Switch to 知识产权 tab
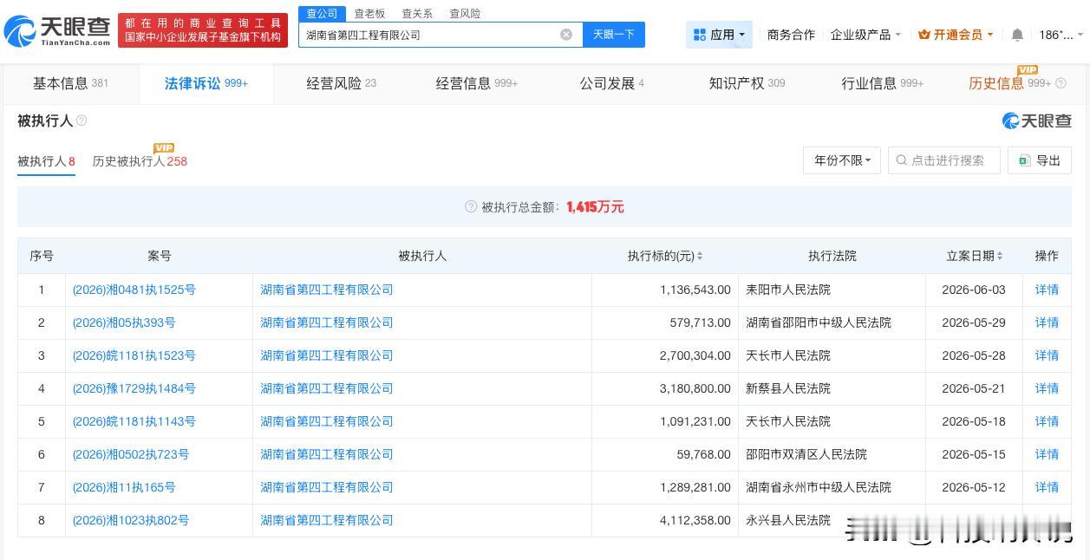Image resolution: width=1090 pixels, height=560 pixels. pos(747,83)
